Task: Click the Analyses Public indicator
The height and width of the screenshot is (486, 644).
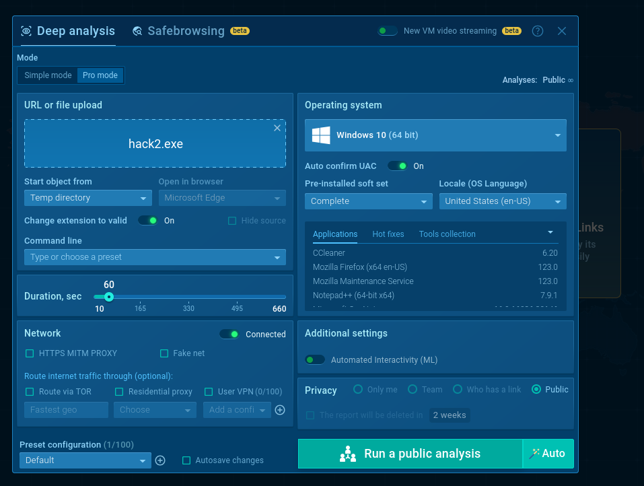Action: tap(538, 80)
